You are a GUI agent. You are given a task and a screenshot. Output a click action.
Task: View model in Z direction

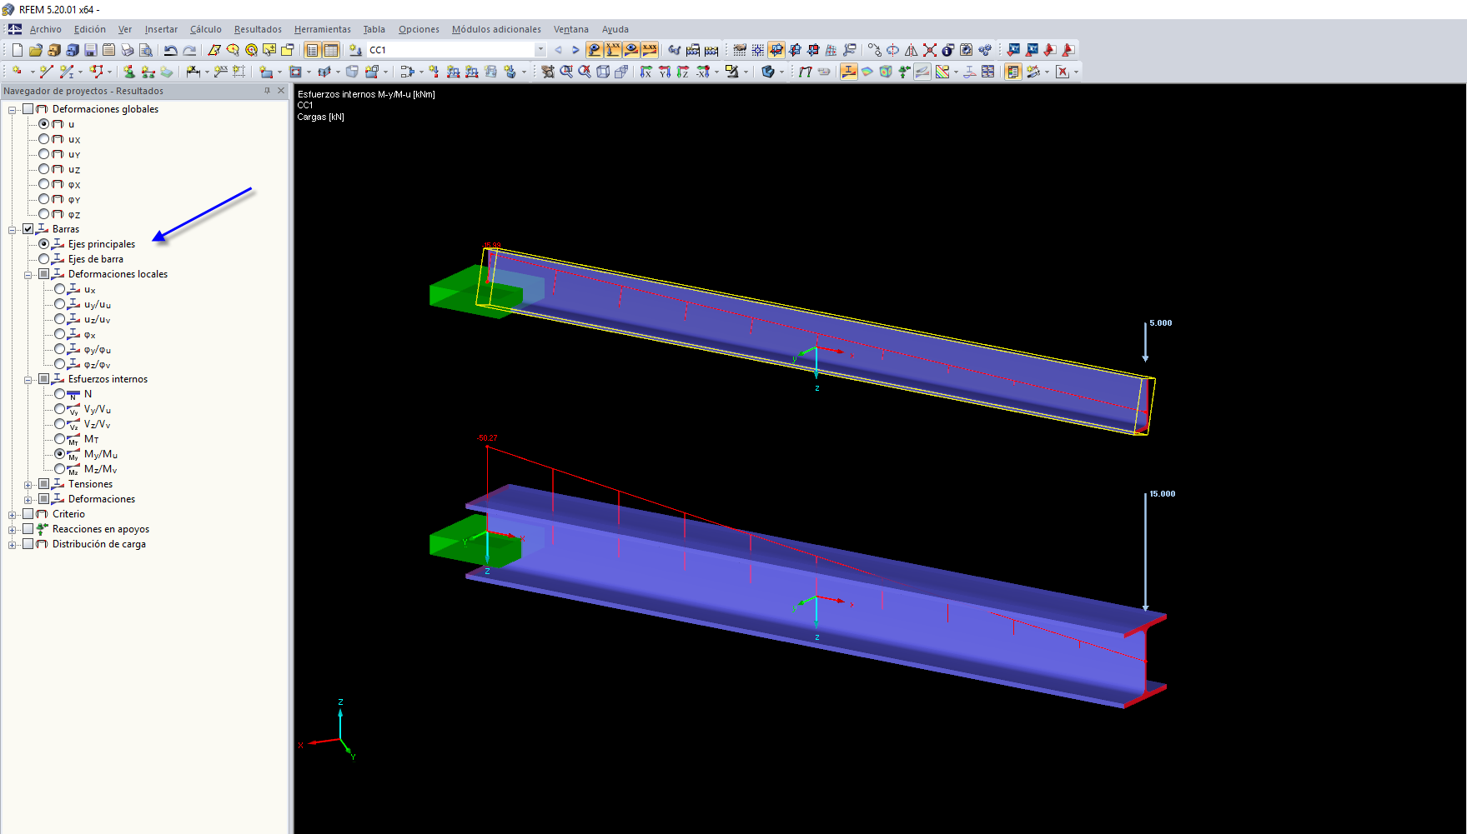point(683,72)
